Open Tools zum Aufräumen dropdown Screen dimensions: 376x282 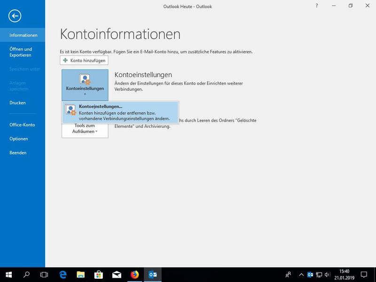[85, 130]
